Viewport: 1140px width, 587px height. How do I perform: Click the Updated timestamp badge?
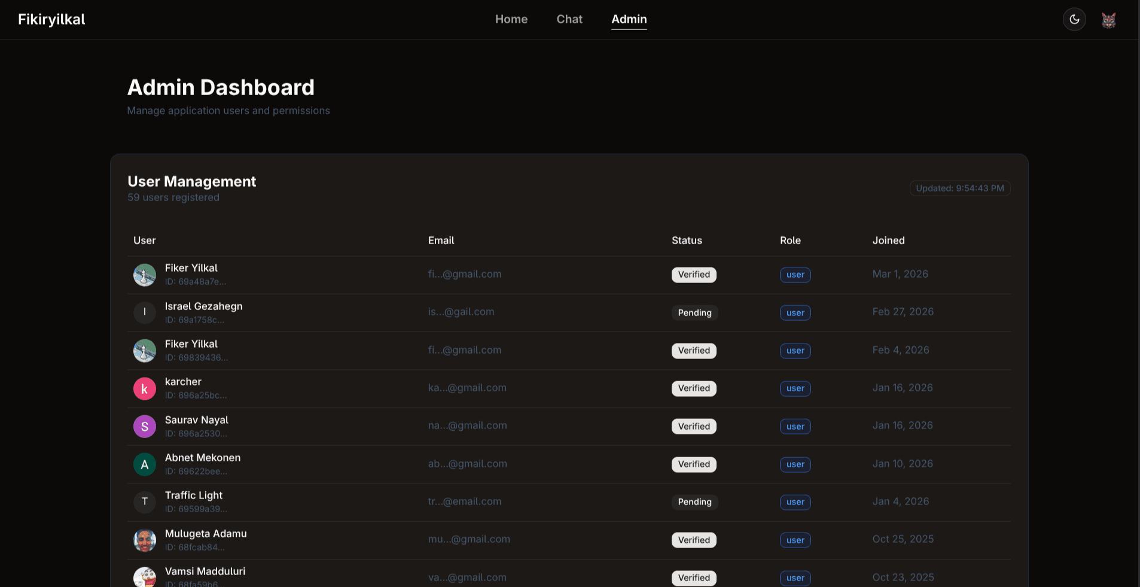[959, 188]
